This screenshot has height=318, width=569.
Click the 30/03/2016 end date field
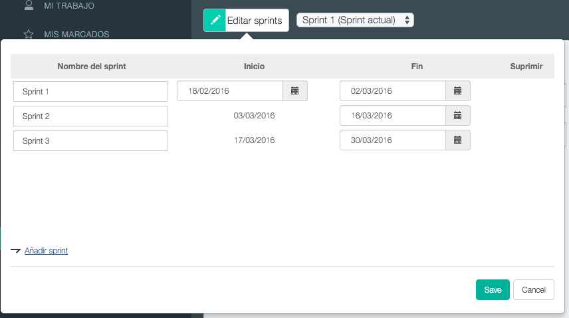(393, 140)
